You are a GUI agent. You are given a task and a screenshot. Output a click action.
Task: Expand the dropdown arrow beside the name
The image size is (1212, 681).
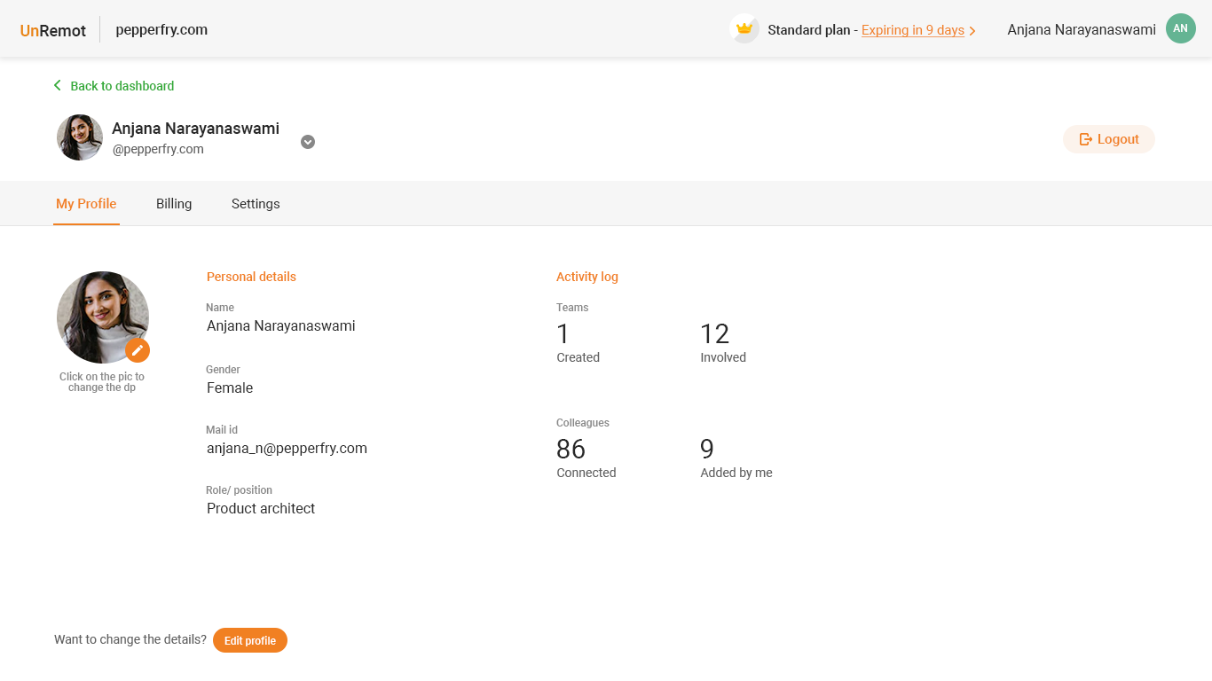(308, 142)
